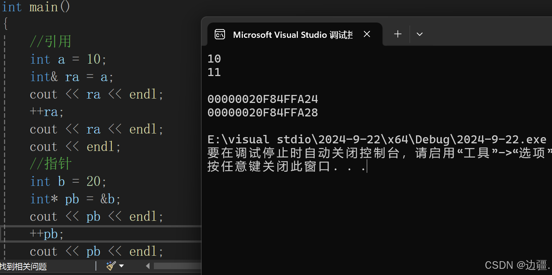Open the code cleanup broom icon
This screenshot has height=275, width=552.
(111, 266)
